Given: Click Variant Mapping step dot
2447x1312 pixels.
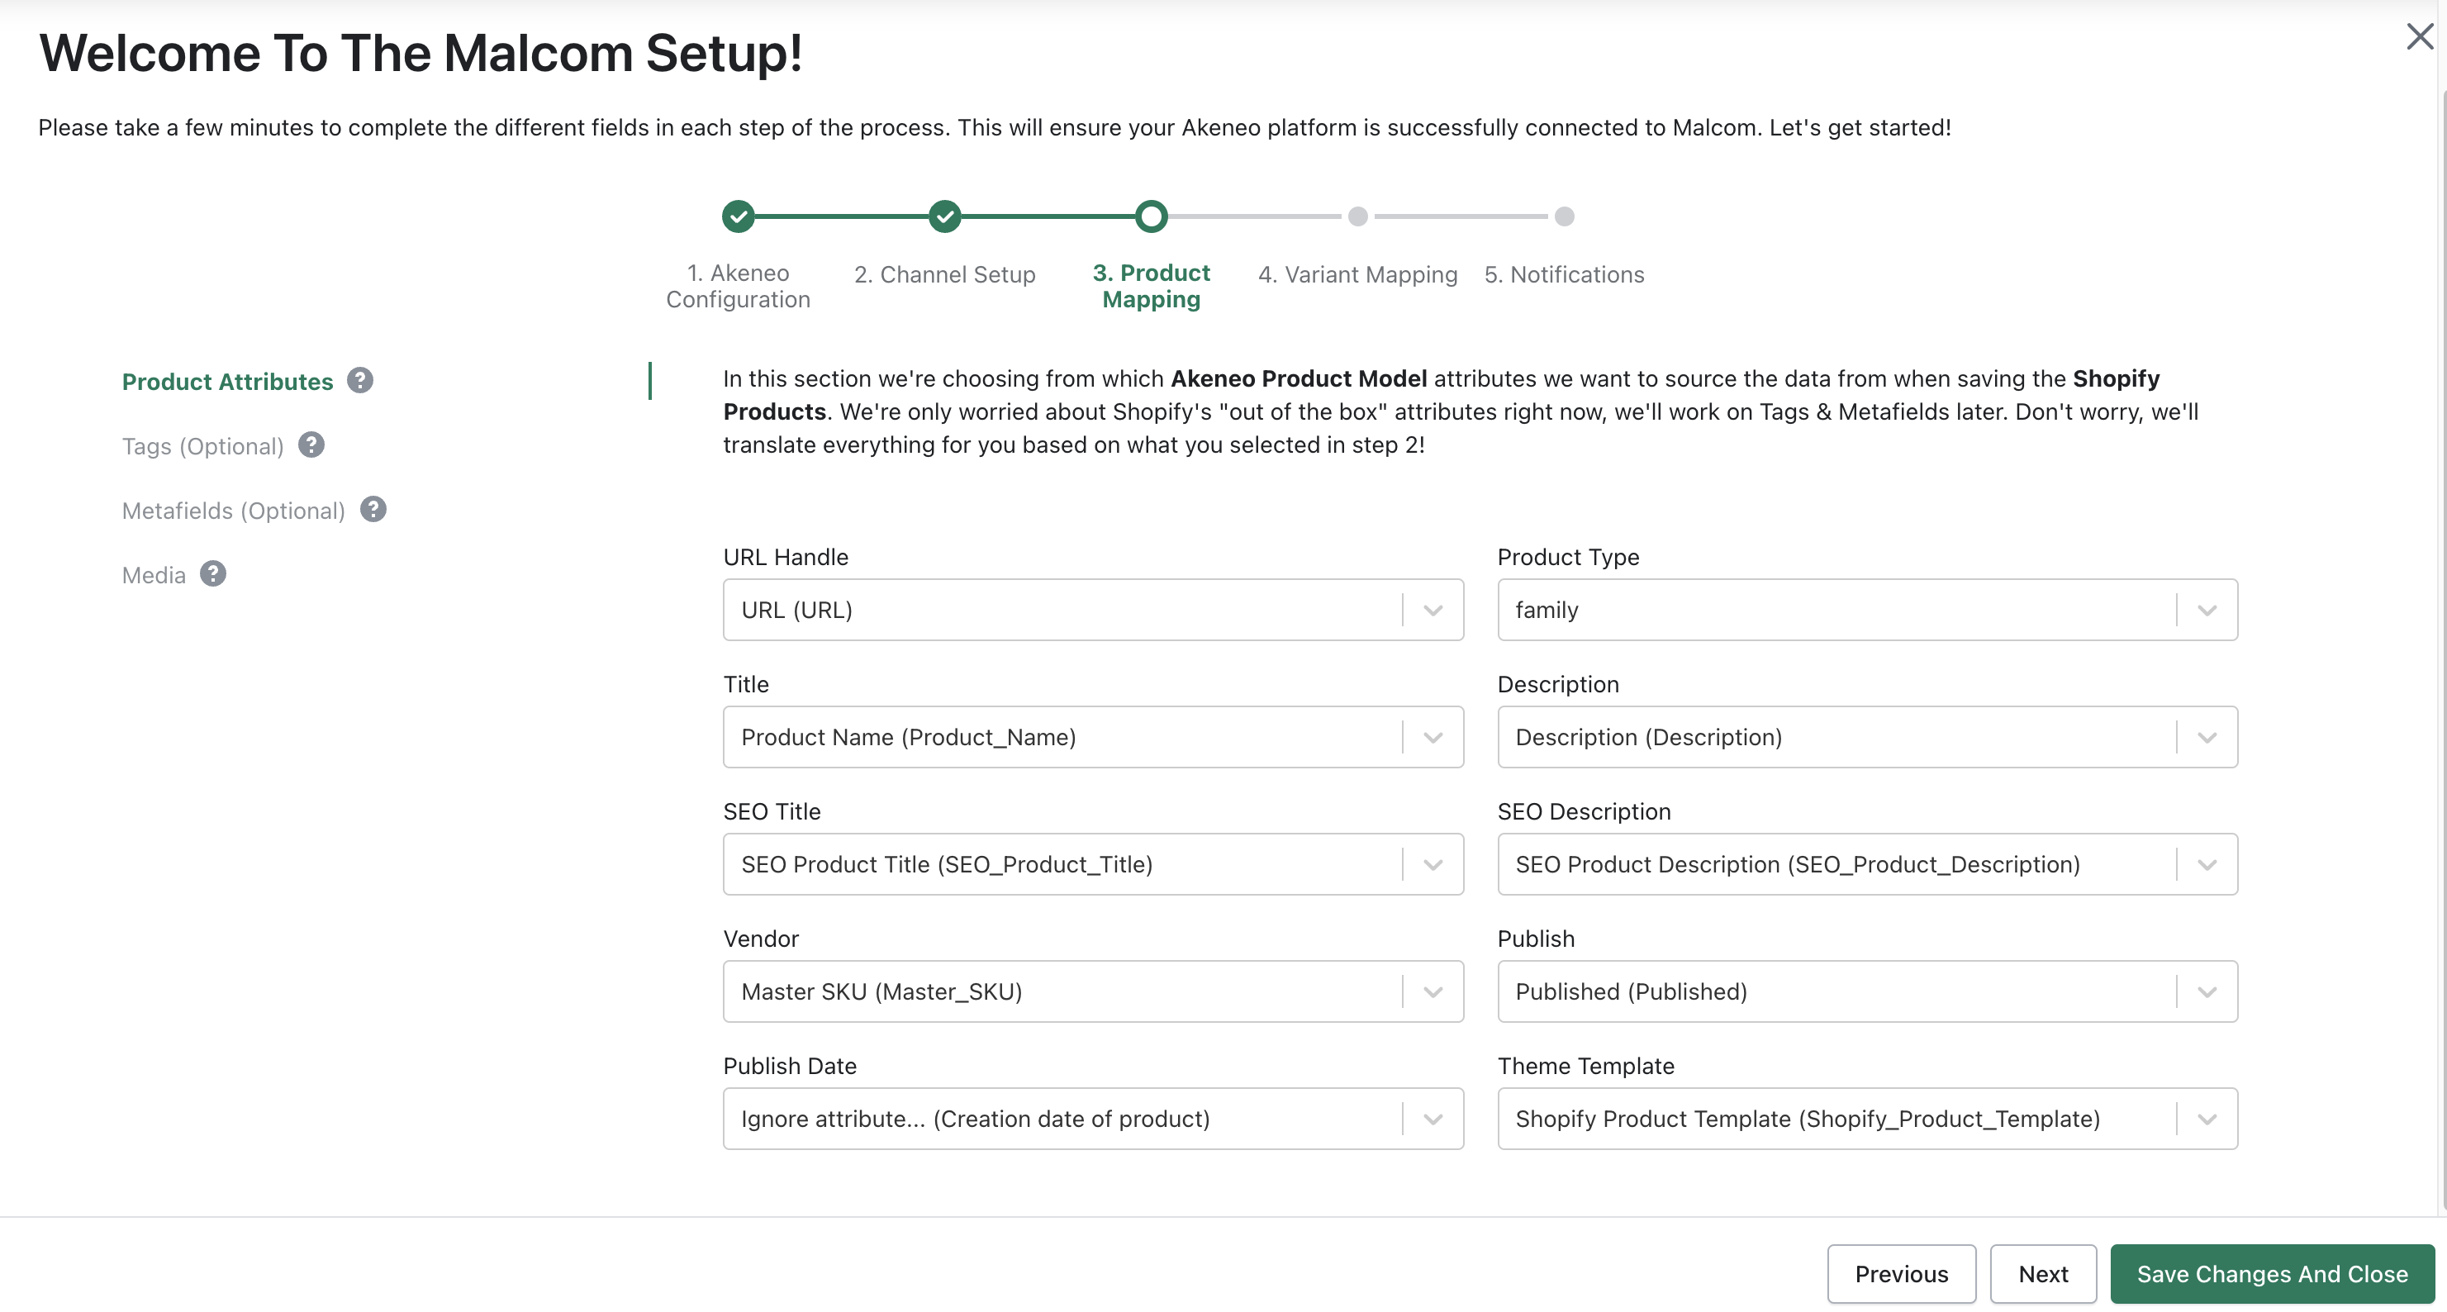Looking at the screenshot, I should coord(1357,216).
